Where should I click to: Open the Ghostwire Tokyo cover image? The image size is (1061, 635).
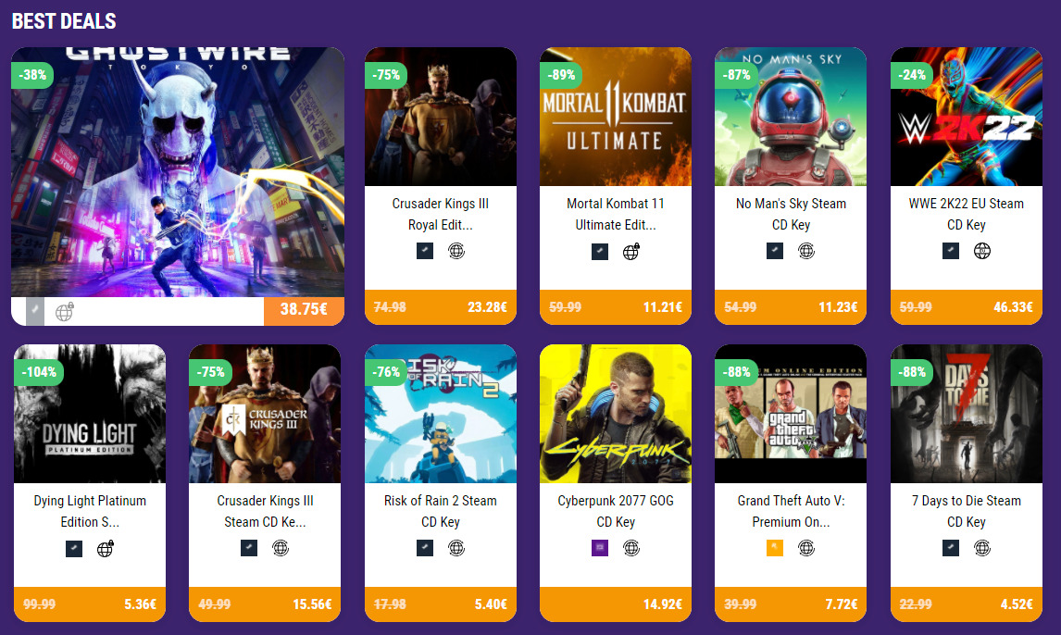point(178,172)
